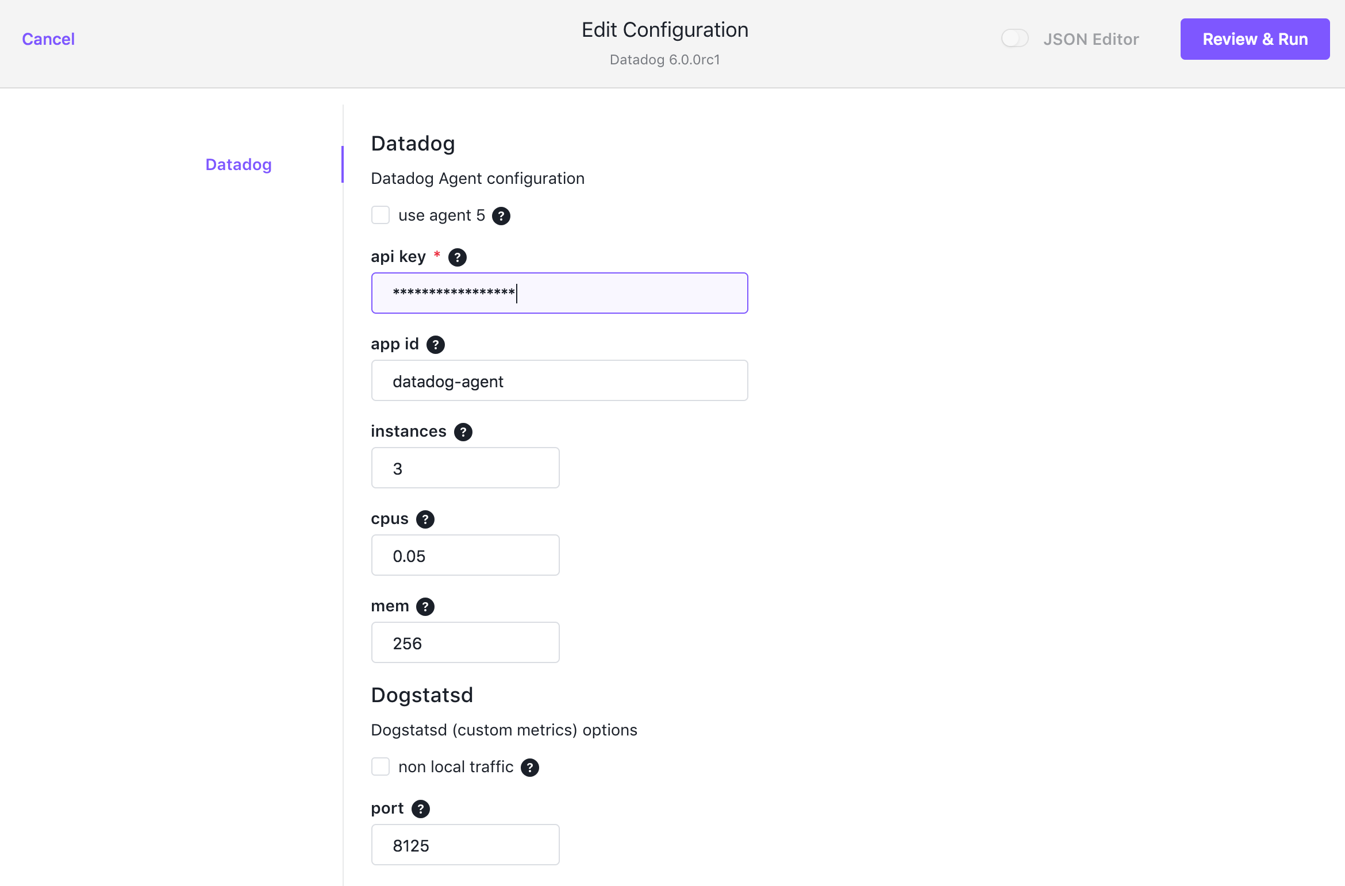Screen dimensions: 1345x886
Task: Click inside the api key field
Action: (559, 293)
